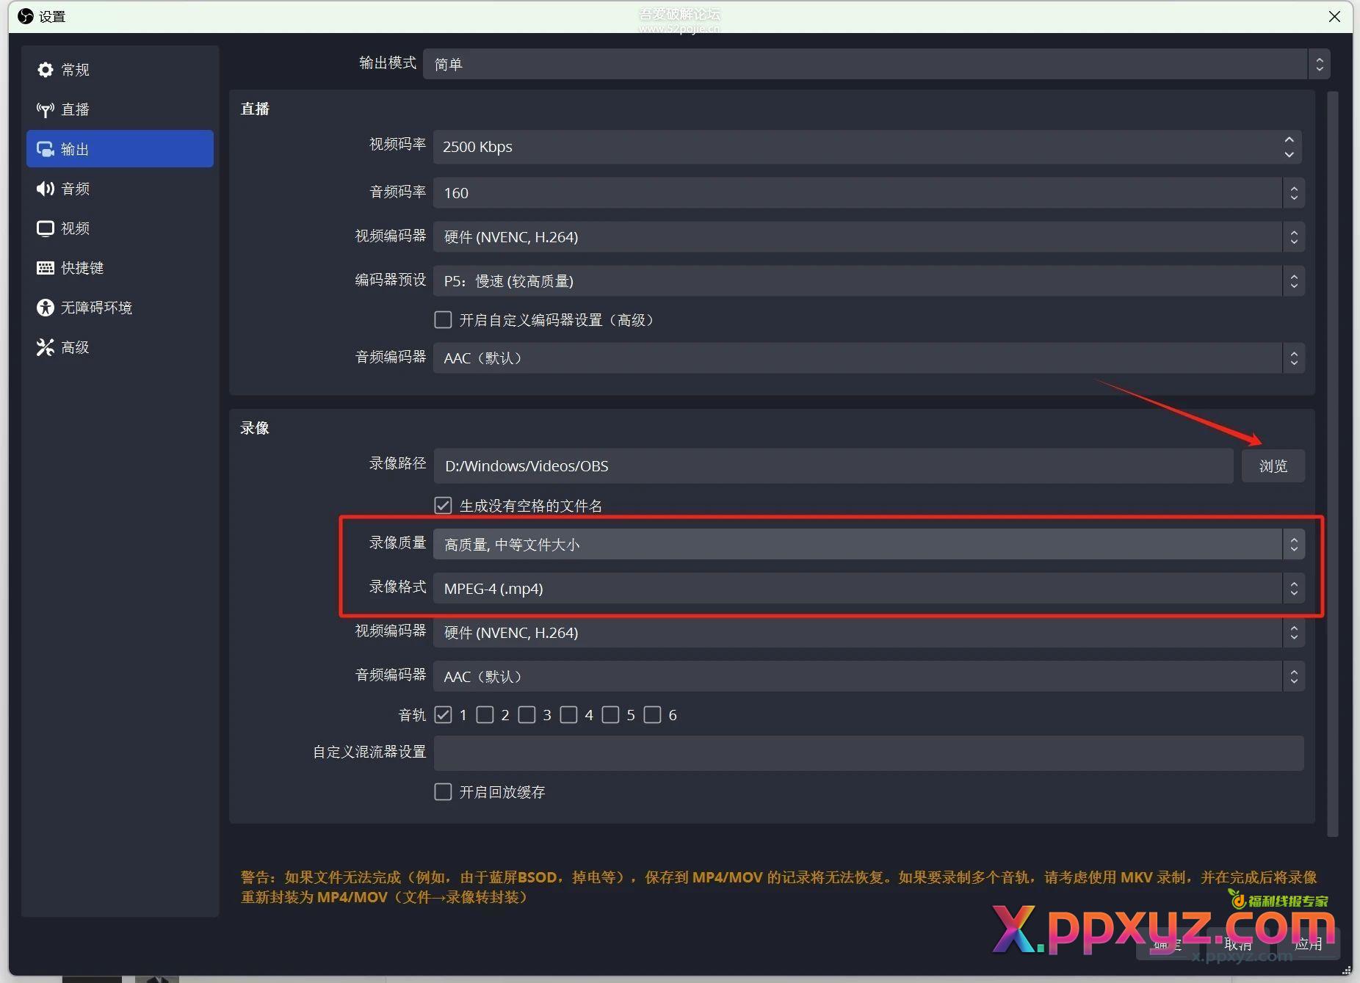This screenshot has height=983, width=1360.
Task: Open the 直播 settings page
Action: tap(120, 109)
